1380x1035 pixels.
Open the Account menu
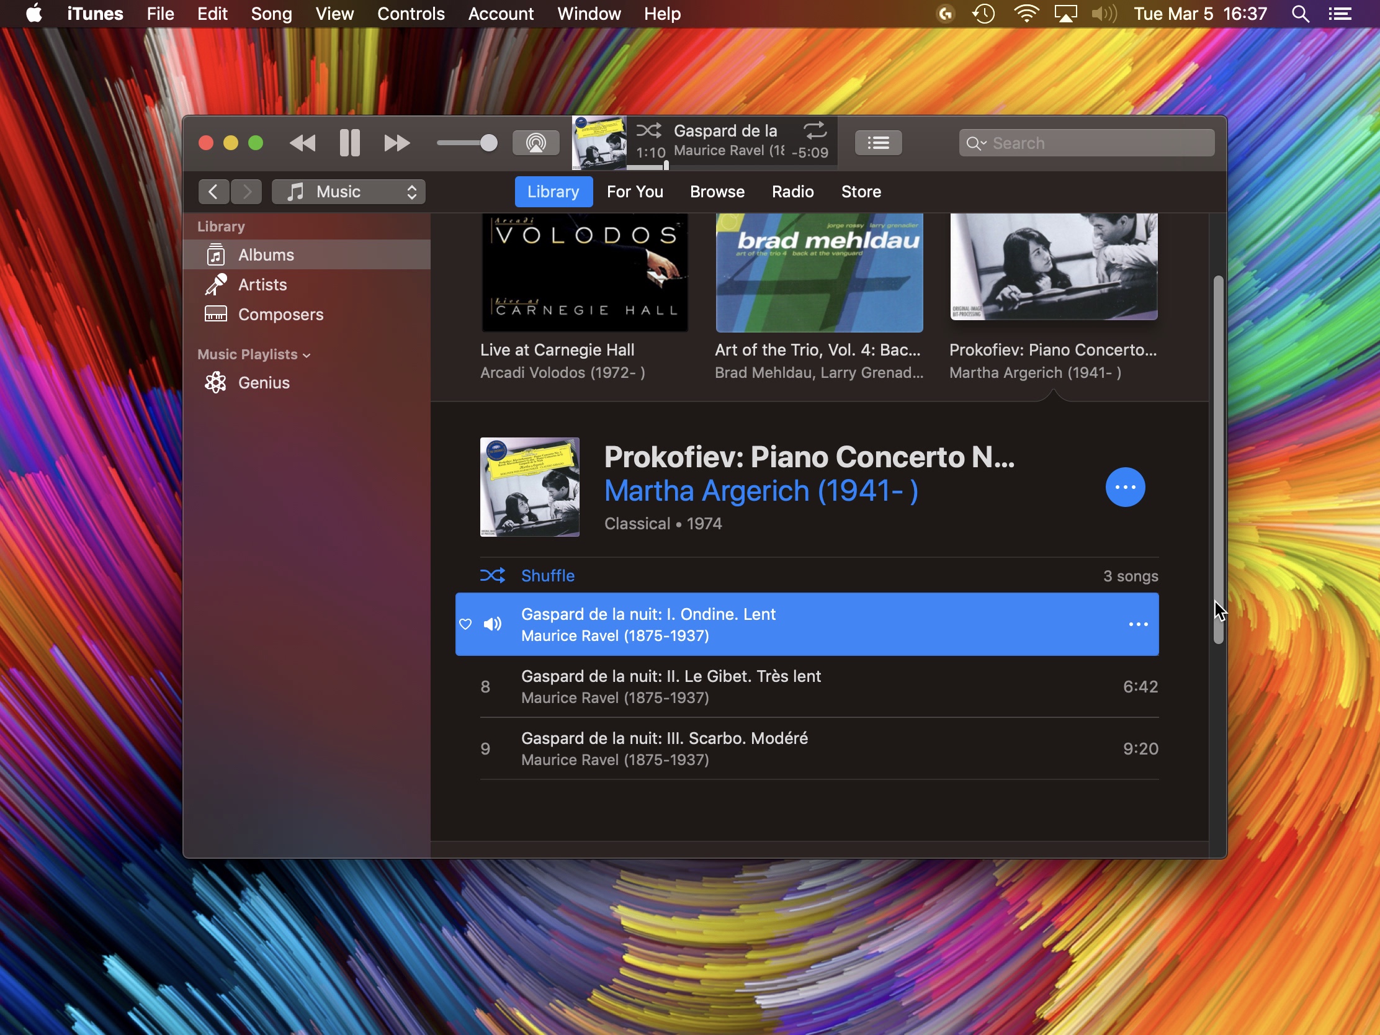click(x=500, y=14)
